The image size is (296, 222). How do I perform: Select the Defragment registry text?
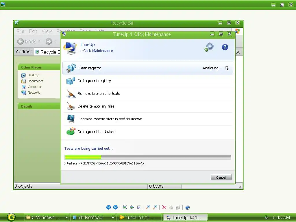pos(94,81)
